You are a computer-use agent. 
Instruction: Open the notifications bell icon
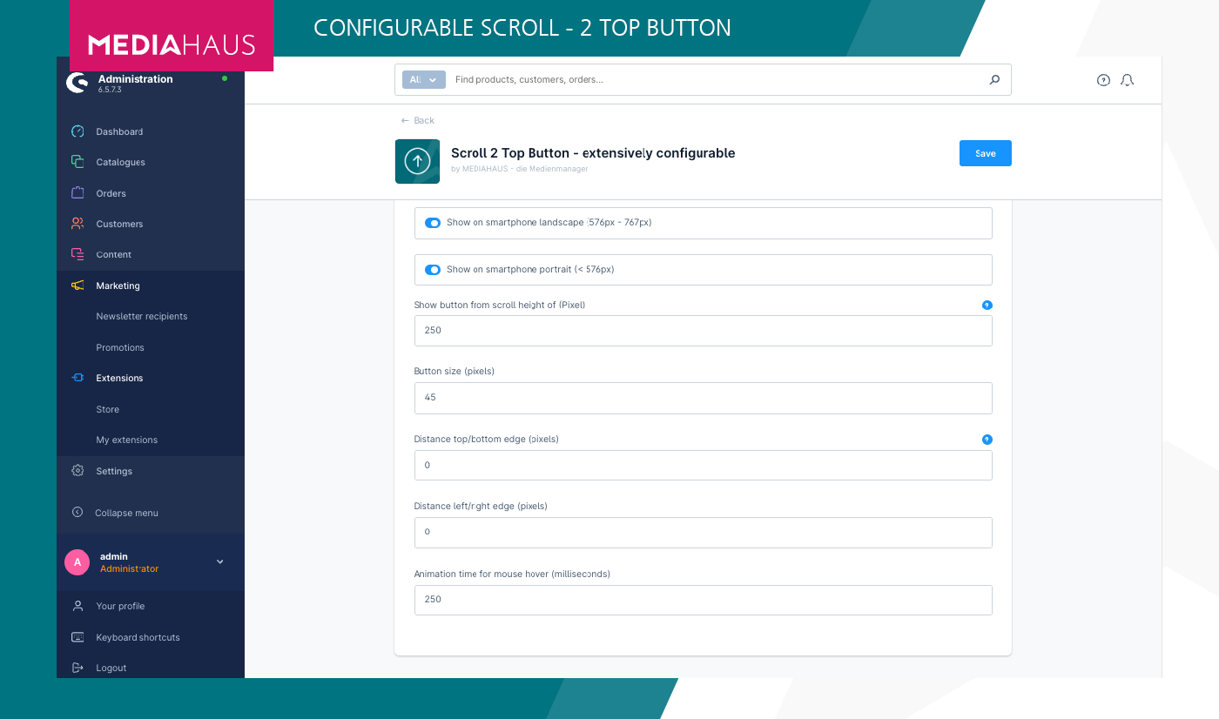coord(1127,80)
